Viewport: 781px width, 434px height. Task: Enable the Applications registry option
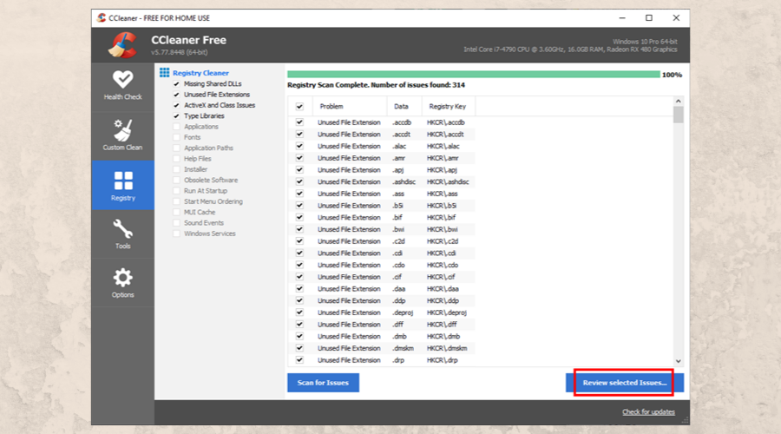177,127
